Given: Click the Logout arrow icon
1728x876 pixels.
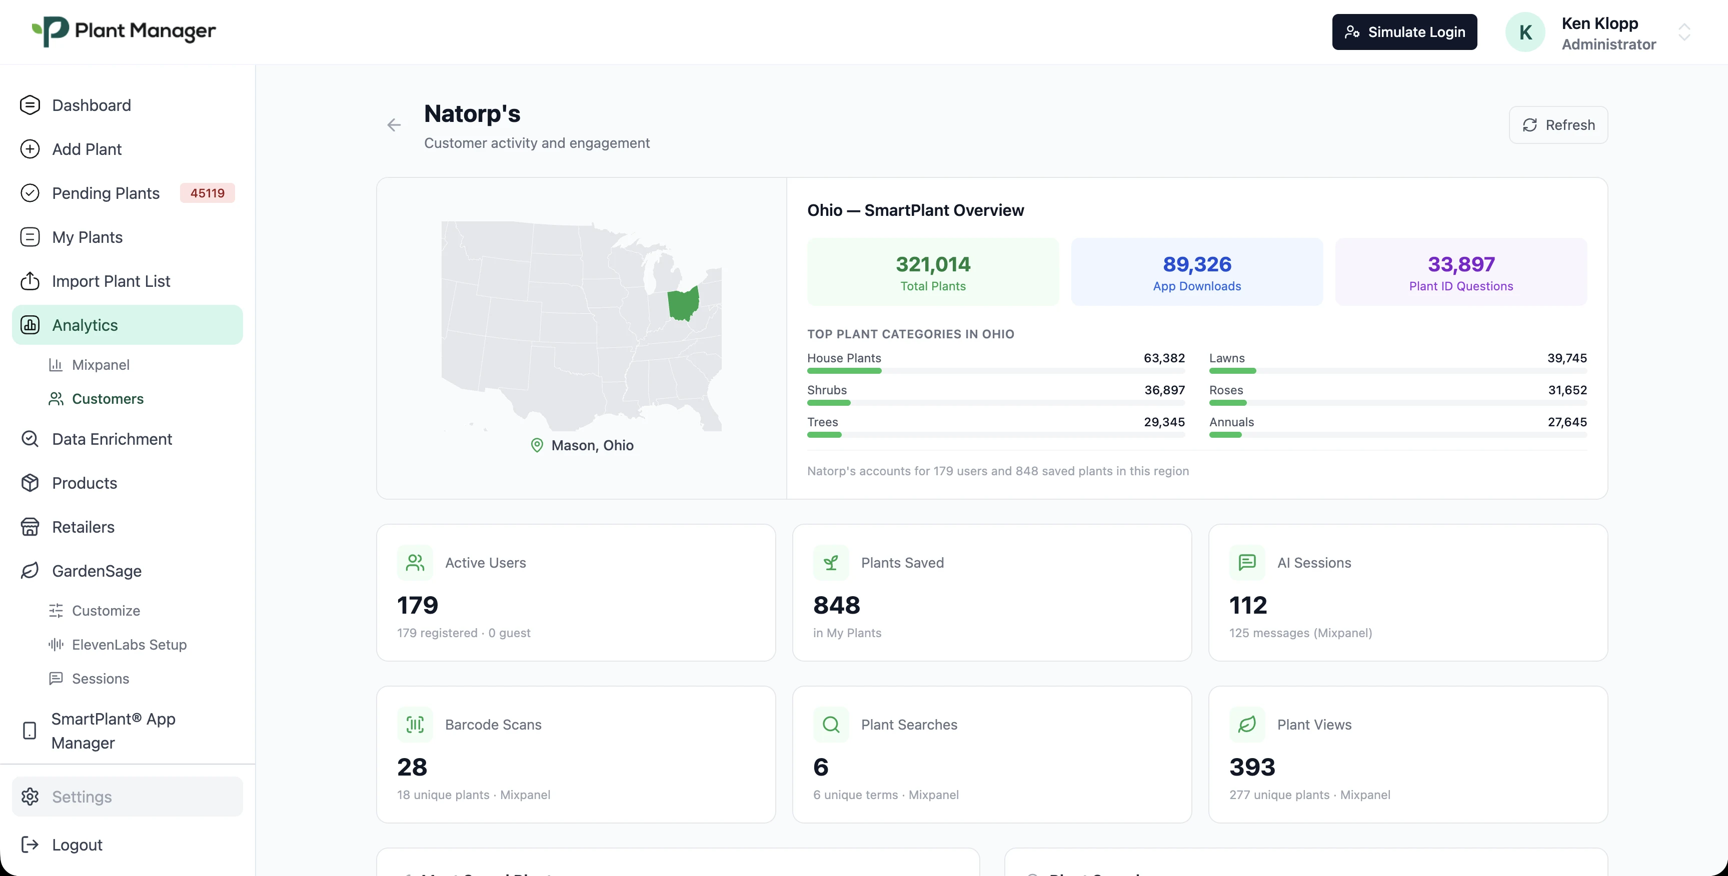Looking at the screenshot, I should point(30,845).
